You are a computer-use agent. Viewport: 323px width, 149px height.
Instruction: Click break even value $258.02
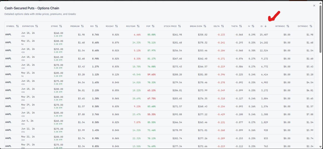coord(202,35)
